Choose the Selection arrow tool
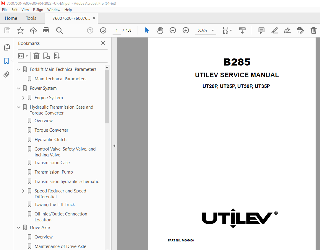The height and width of the screenshot is (250, 320). (x=147, y=30)
